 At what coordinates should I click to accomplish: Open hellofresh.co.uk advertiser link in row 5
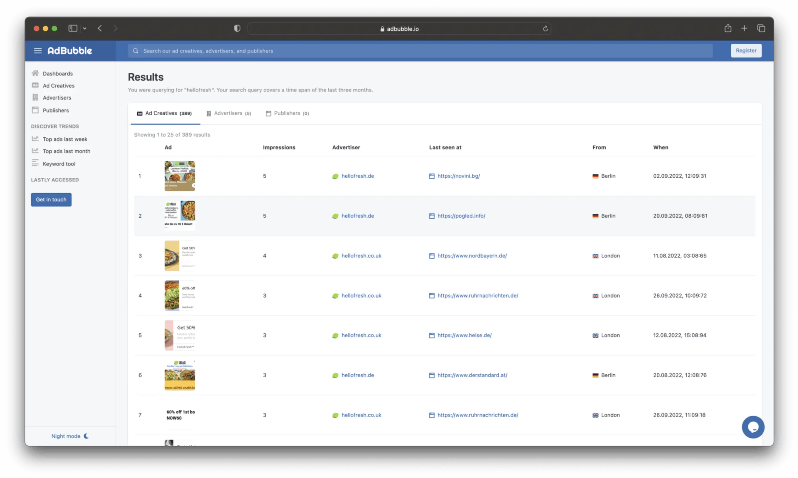[x=361, y=335]
